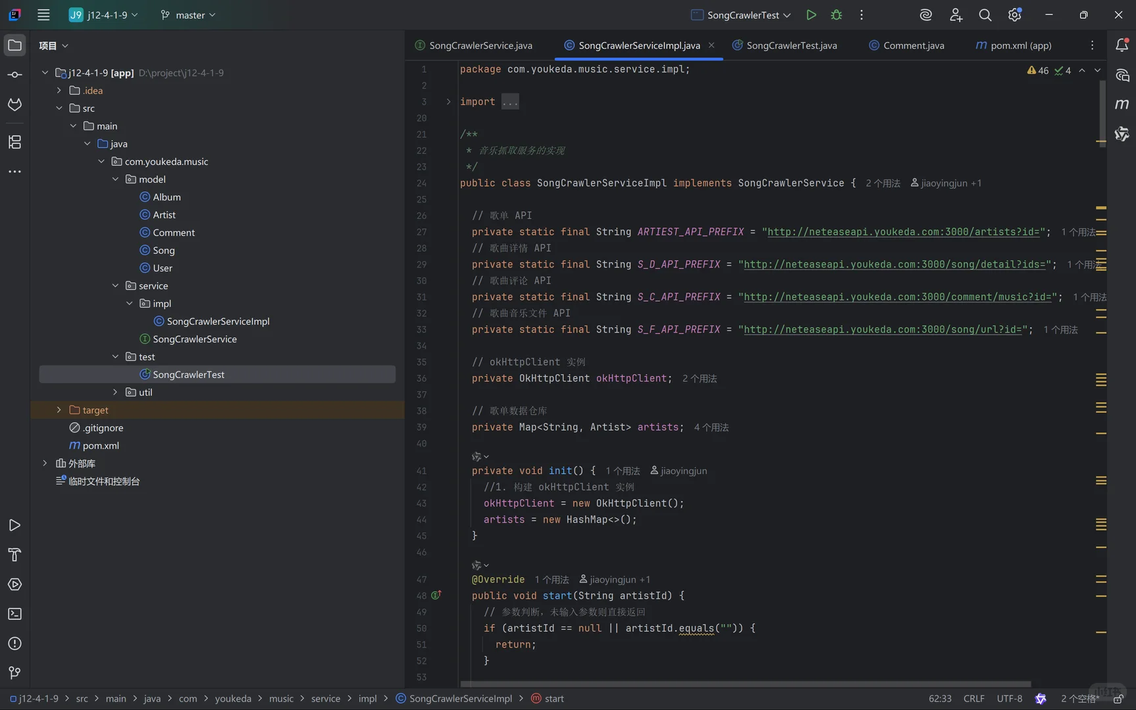Open the Git tool window
The height and width of the screenshot is (710, 1136).
14,673
